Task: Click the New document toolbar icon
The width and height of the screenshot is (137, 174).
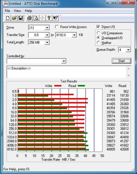Action: point(8,18)
